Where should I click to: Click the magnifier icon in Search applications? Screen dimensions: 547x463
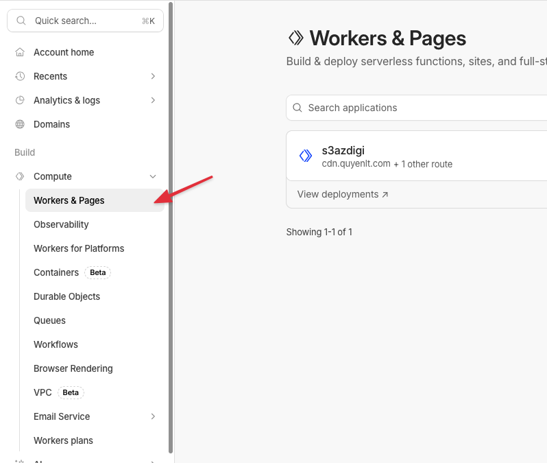coord(297,108)
